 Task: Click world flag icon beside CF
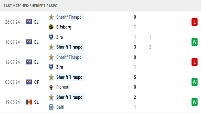point(29,82)
